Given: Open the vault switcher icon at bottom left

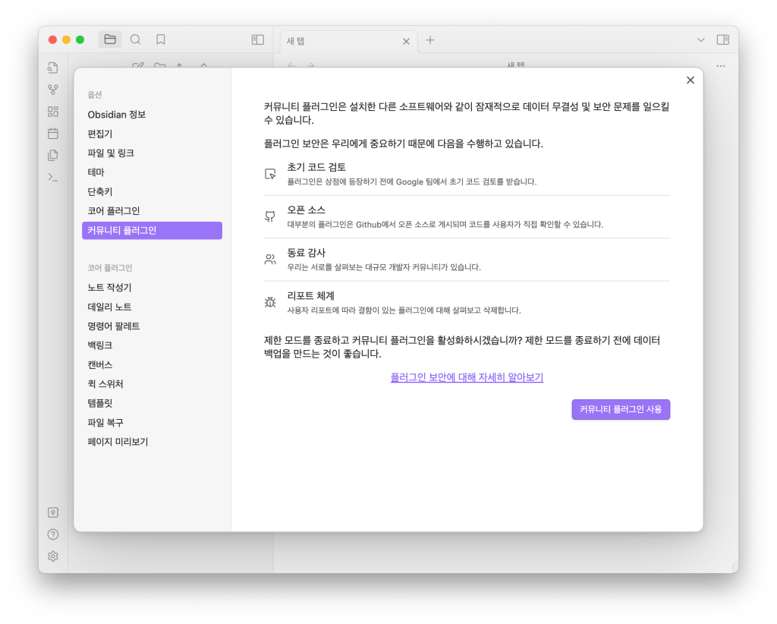Looking at the screenshot, I should click(53, 512).
